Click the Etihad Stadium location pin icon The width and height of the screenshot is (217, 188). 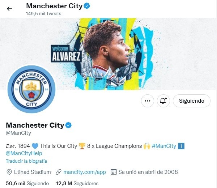(x=9, y=172)
